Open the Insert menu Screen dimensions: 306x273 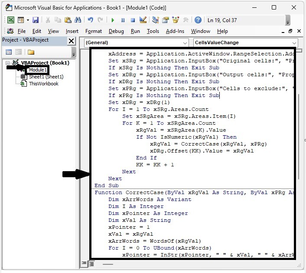tap(72, 31)
